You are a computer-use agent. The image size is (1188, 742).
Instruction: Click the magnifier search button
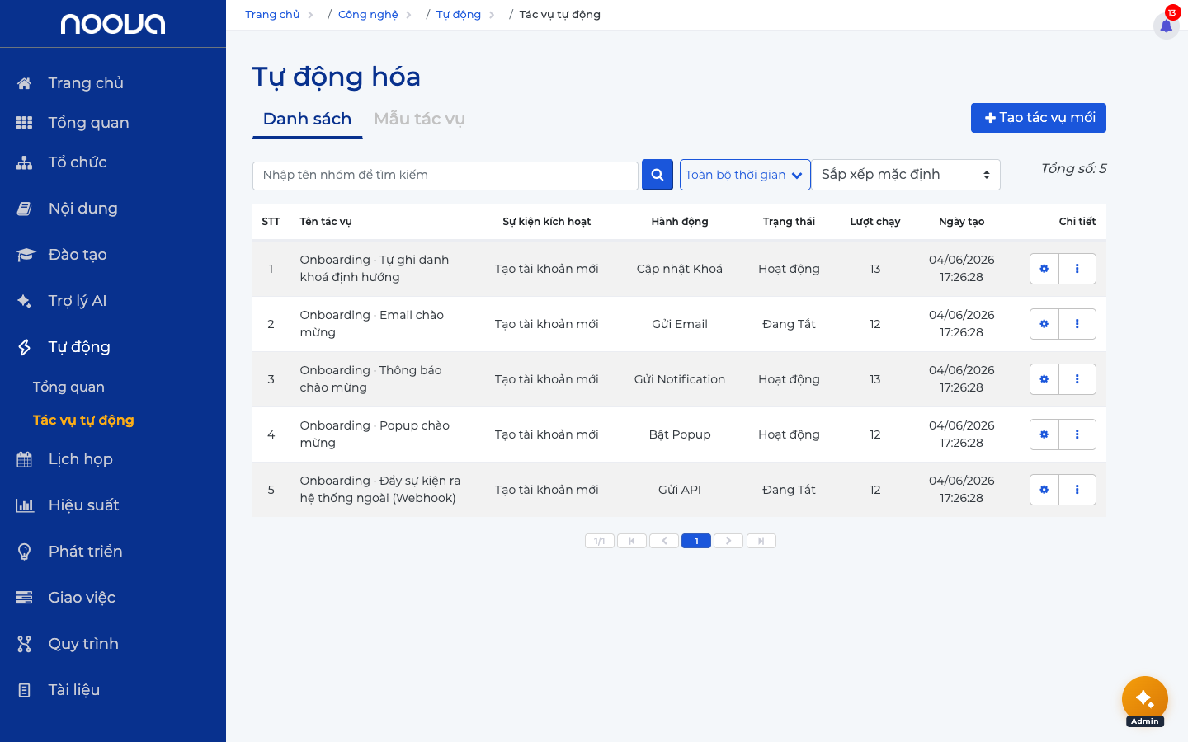[658, 175]
